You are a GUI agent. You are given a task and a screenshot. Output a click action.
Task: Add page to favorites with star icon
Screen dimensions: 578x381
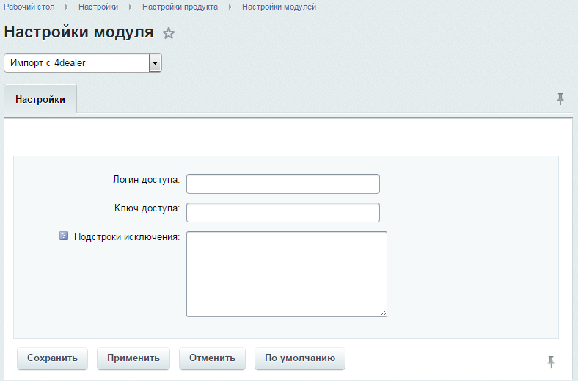(x=169, y=33)
